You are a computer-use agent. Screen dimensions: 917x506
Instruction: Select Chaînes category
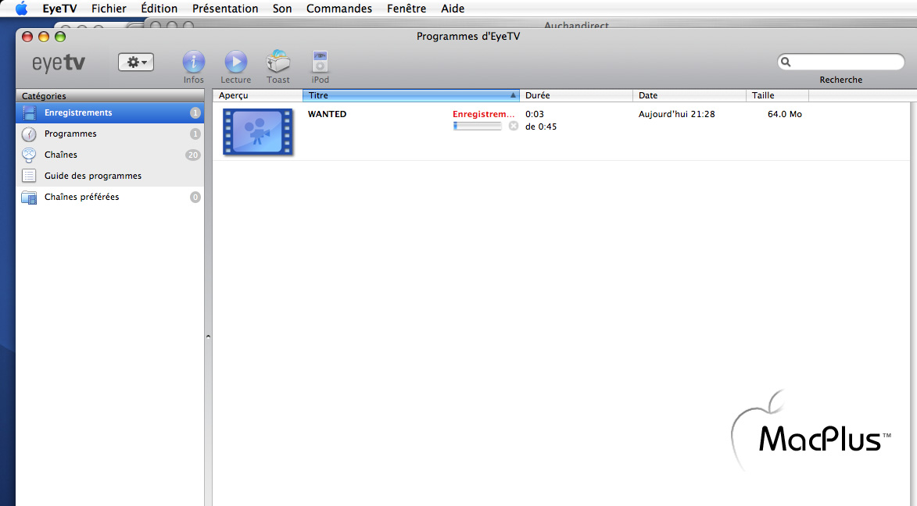pos(110,155)
